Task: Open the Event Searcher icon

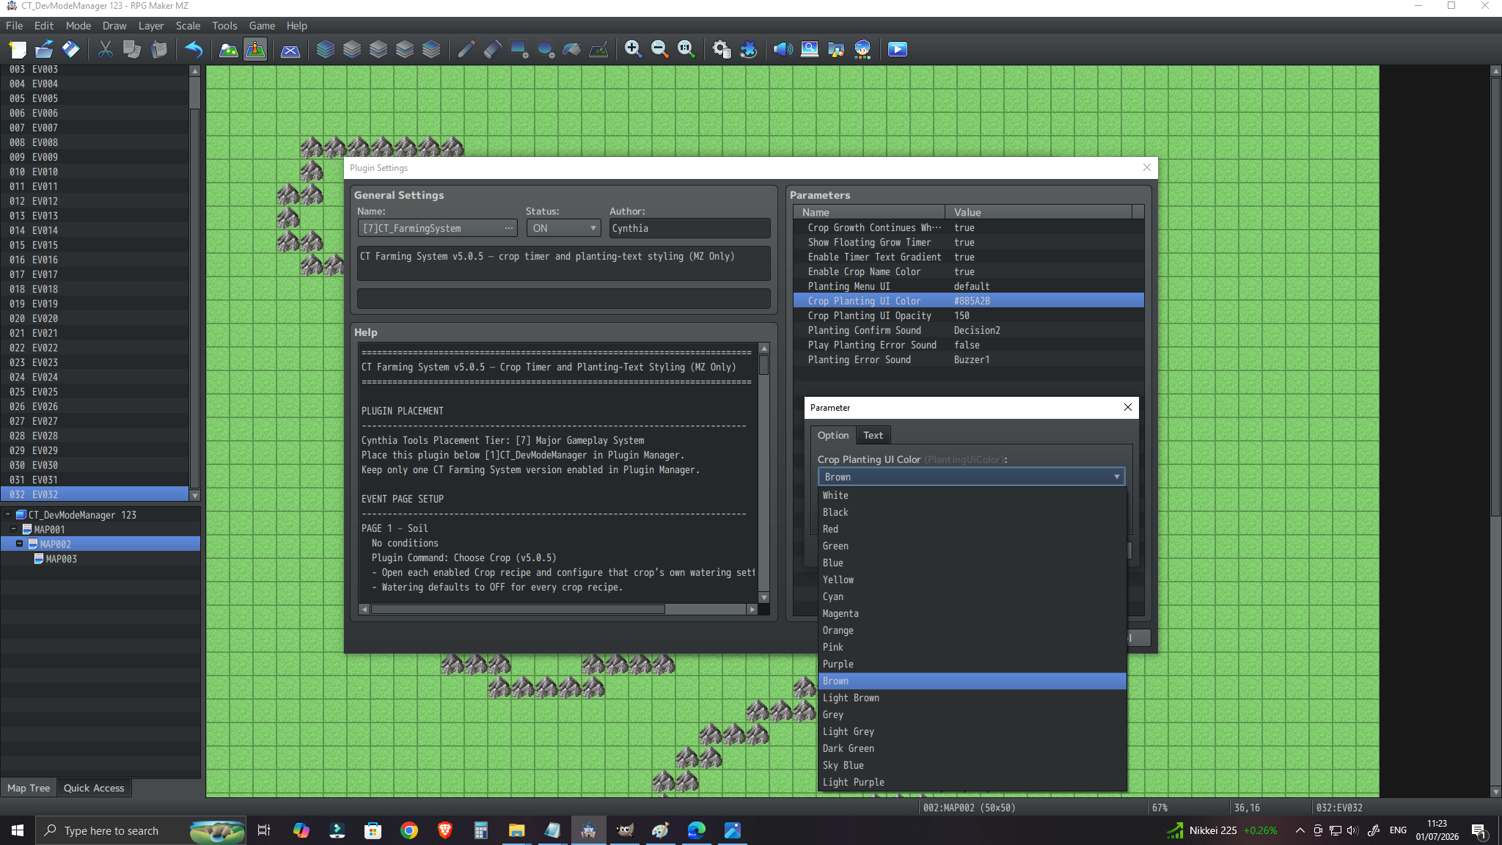Action: click(810, 49)
